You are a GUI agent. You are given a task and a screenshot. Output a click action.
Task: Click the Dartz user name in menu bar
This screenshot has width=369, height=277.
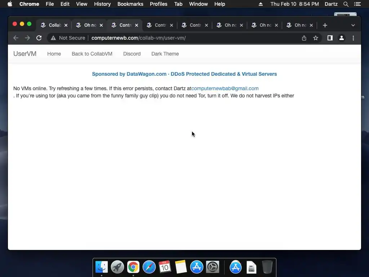pyautogui.click(x=331, y=4)
